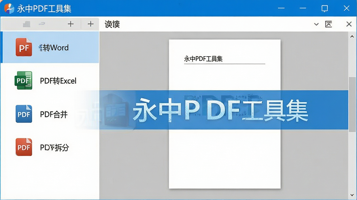Click the pop-out panel icon in preview header

[x=328, y=24]
